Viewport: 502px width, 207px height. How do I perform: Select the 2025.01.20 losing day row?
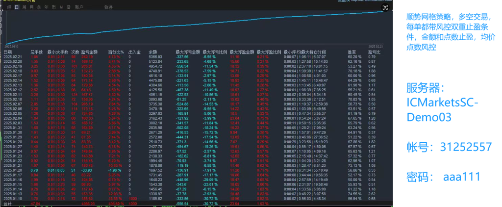tap(198, 170)
